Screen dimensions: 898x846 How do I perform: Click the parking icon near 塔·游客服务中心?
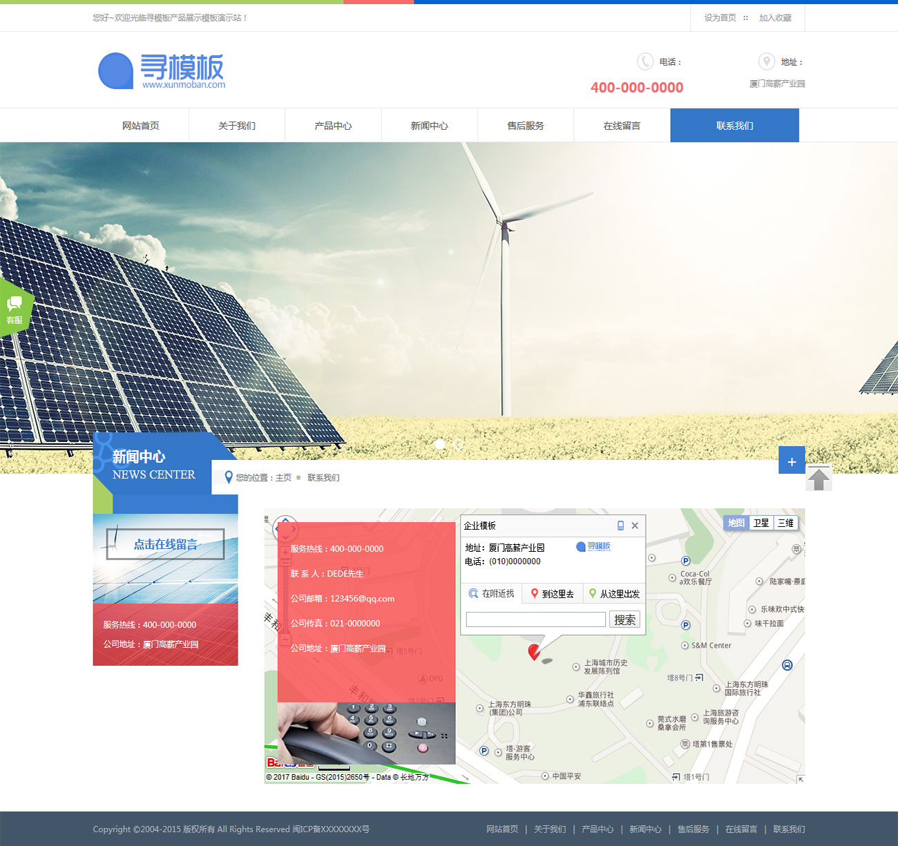[484, 751]
